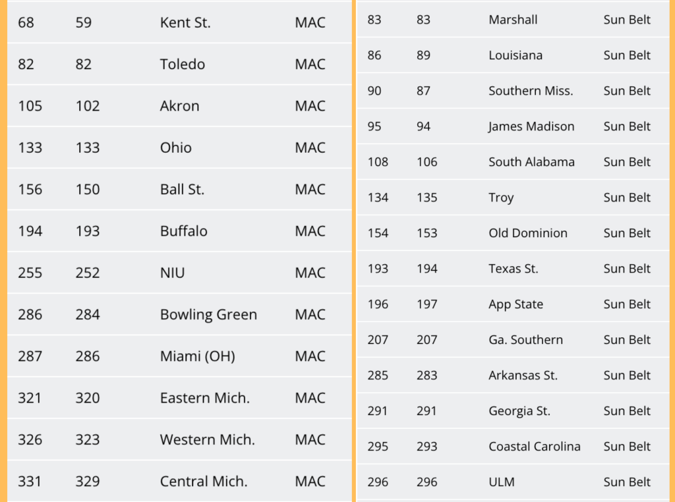The image size is (675, 502).
Task: Select rank 255 in the NIU row
Action: [30, 273]
